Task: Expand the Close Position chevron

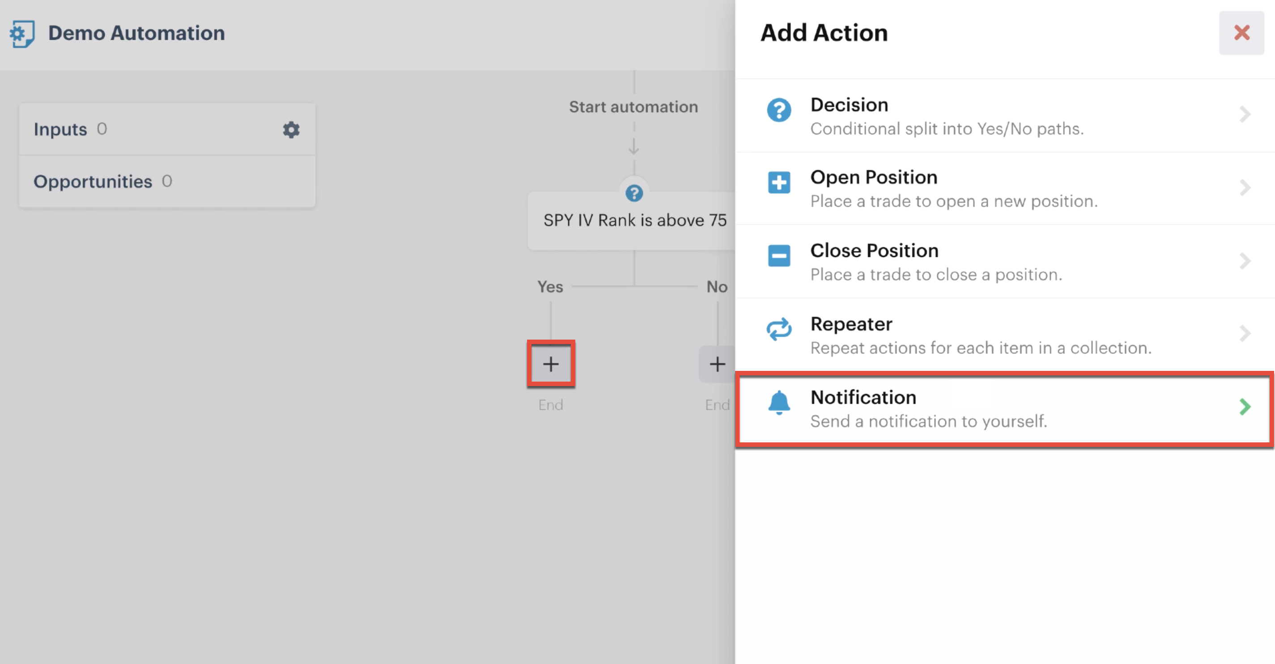Action: click(1245, 261)
